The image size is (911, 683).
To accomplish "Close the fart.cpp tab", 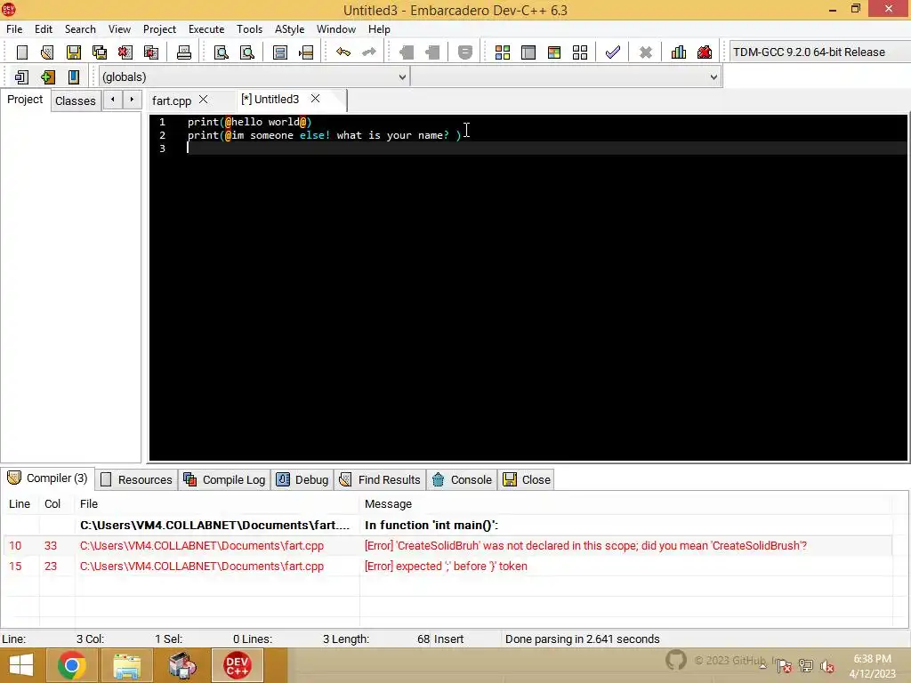I will point(204,100).
